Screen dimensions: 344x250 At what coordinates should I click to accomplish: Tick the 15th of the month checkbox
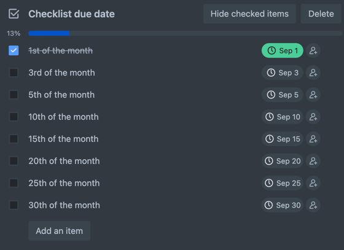(14, 139)
